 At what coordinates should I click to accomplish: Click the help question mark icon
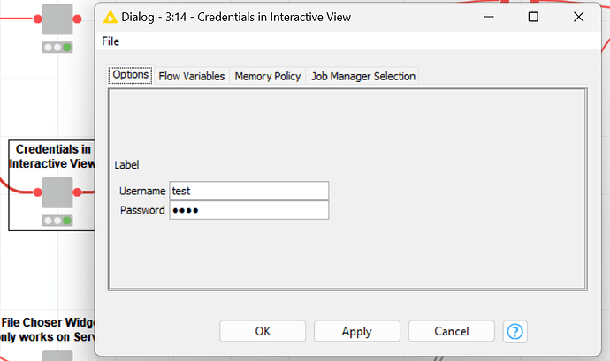click(x=515, y=331)
